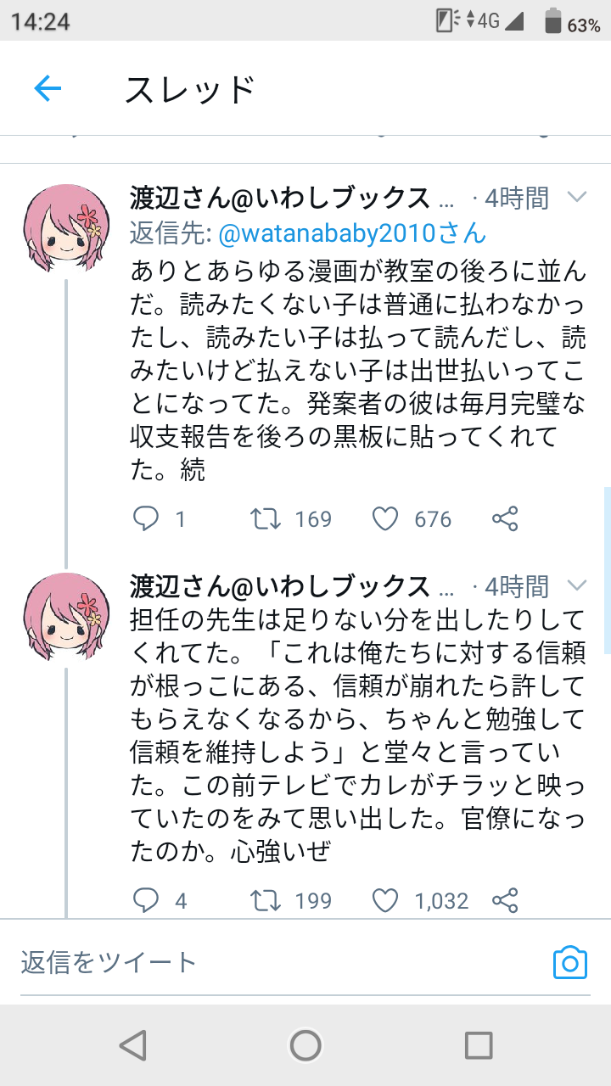The height and width of the screenshot is (1086, 611).
Task: Reply to the second tweet with 4 replies
Action: tap(146, 900)
